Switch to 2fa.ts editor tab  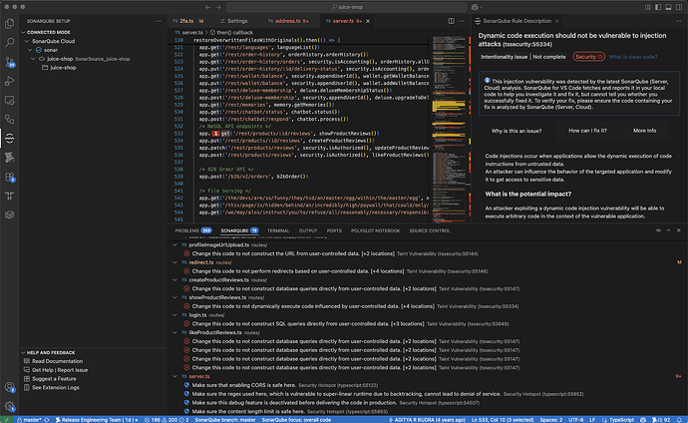pyautogui.click(x=188, y=21)
